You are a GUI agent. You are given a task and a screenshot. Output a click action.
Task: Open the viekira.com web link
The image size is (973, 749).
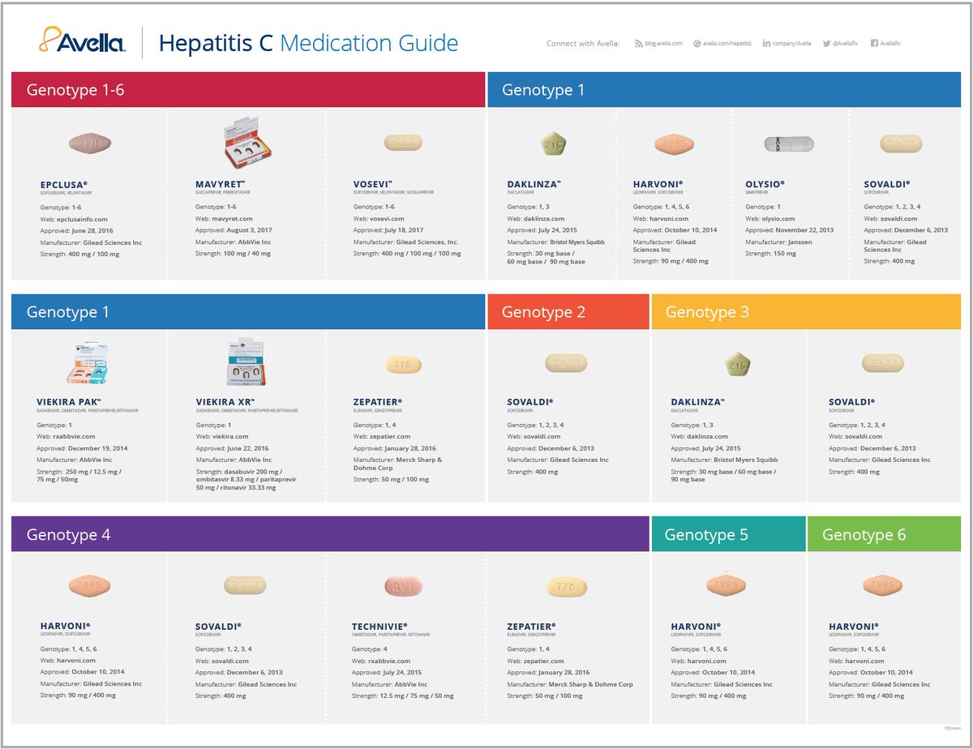coord(231,437)
